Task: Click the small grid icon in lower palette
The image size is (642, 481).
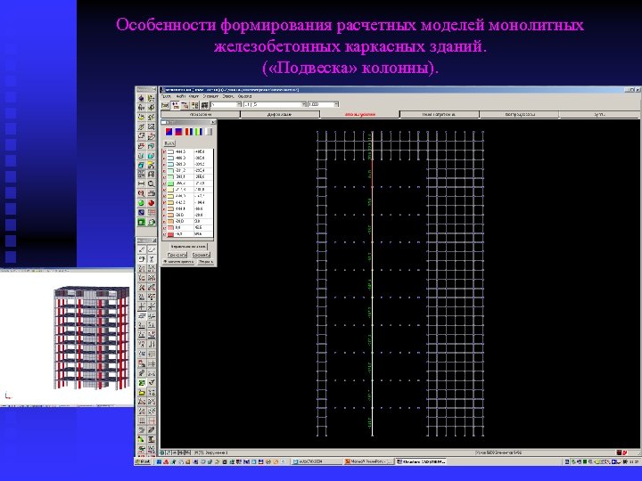Action: pos(142,420)
